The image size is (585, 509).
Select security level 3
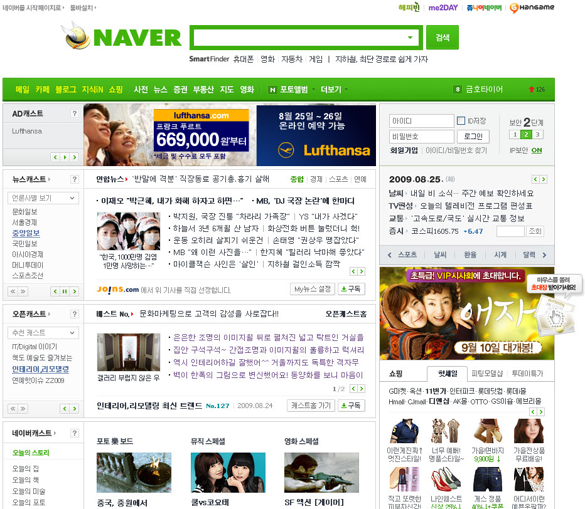point(538,135)
